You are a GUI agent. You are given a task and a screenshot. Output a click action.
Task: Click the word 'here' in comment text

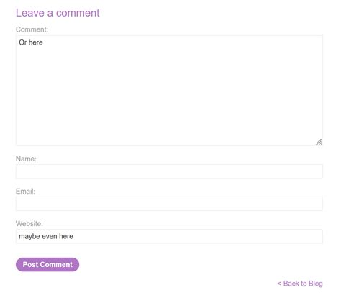click(36, 42)
